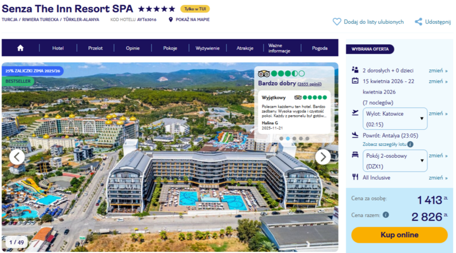456x253 pixels.
Task: Change travel dates via zmień link
Action: [x=438, y=81]
